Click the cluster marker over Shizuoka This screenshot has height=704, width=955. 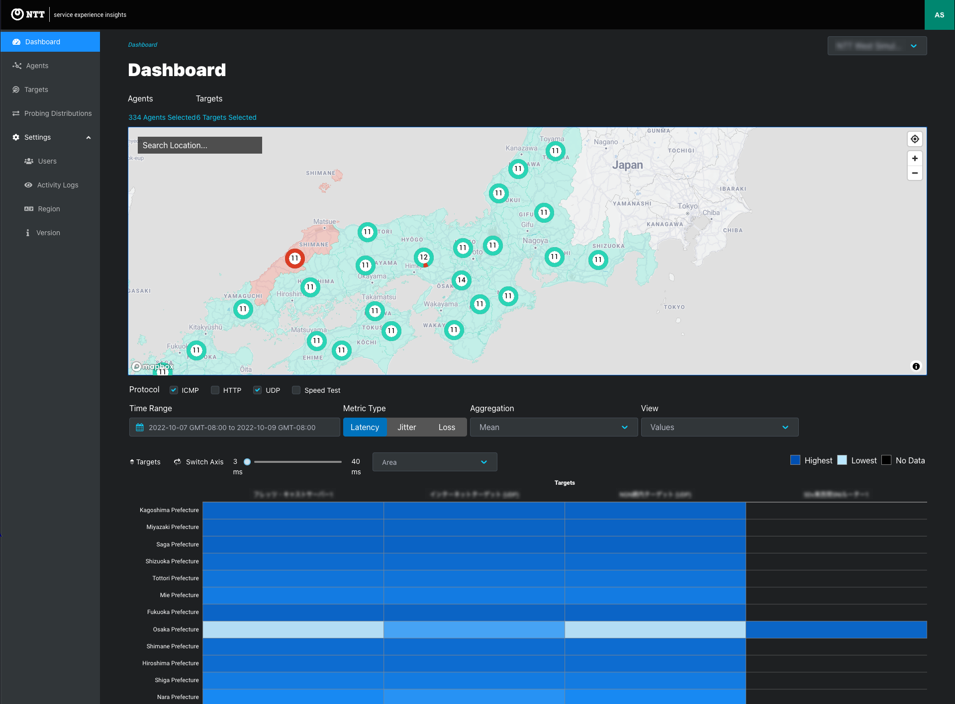coord(598,260)
